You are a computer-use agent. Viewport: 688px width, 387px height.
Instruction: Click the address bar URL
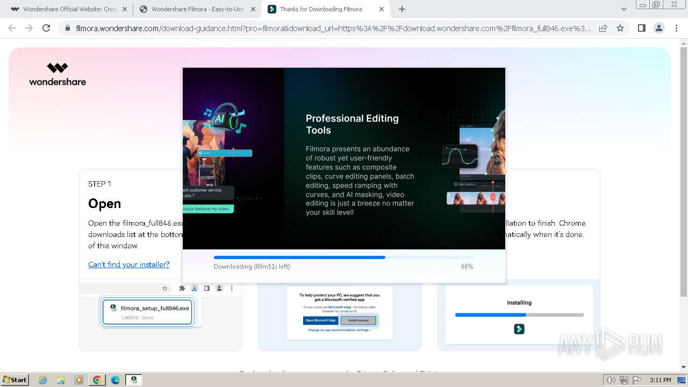(333, 28)
